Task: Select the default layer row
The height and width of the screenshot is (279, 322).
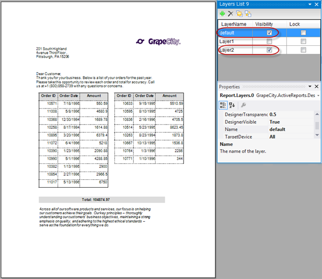Action: tap(269, 33)
